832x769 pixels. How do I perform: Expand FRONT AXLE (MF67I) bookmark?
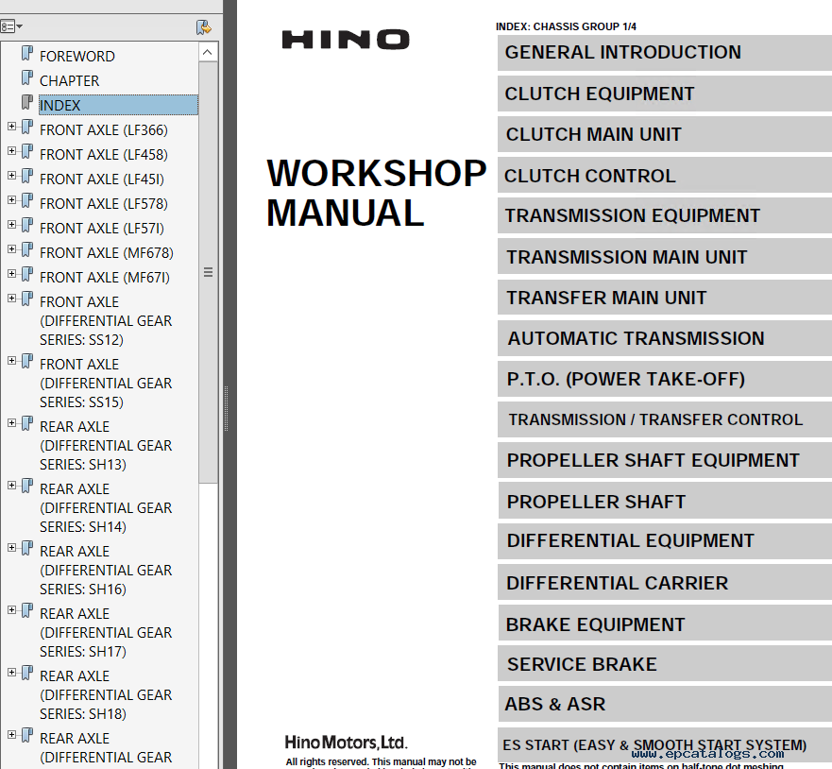coord(11,274)
